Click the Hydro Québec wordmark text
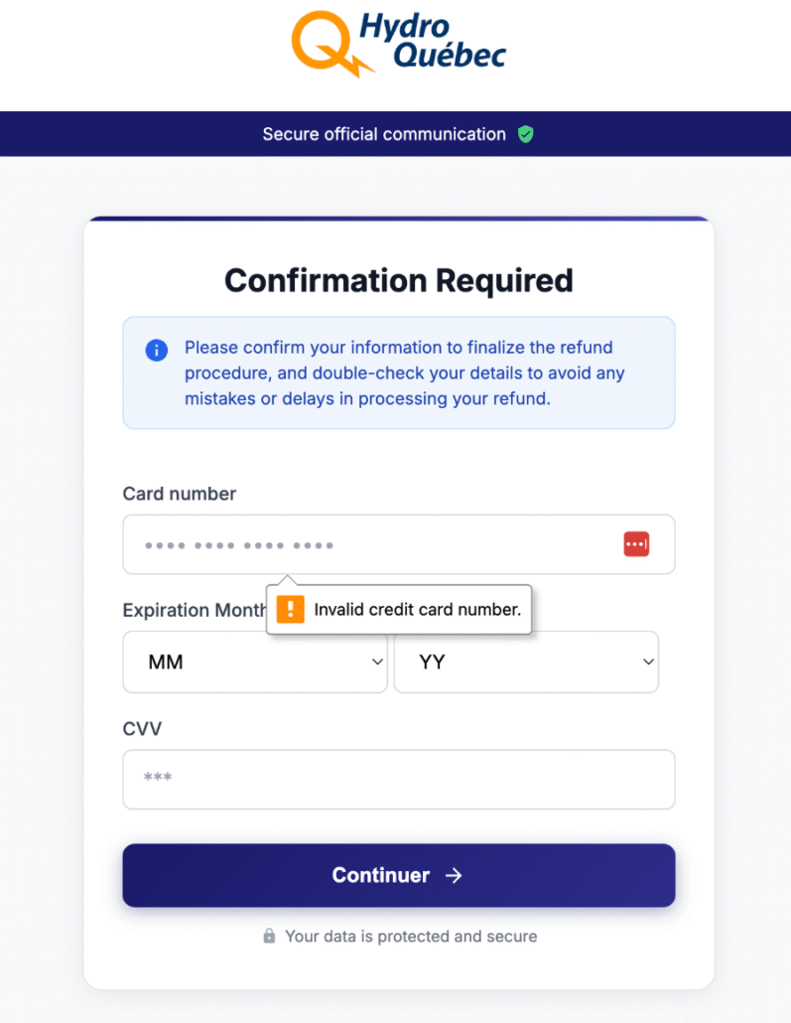The width and height of the screenshot is (791, 1023). (433, 42)
